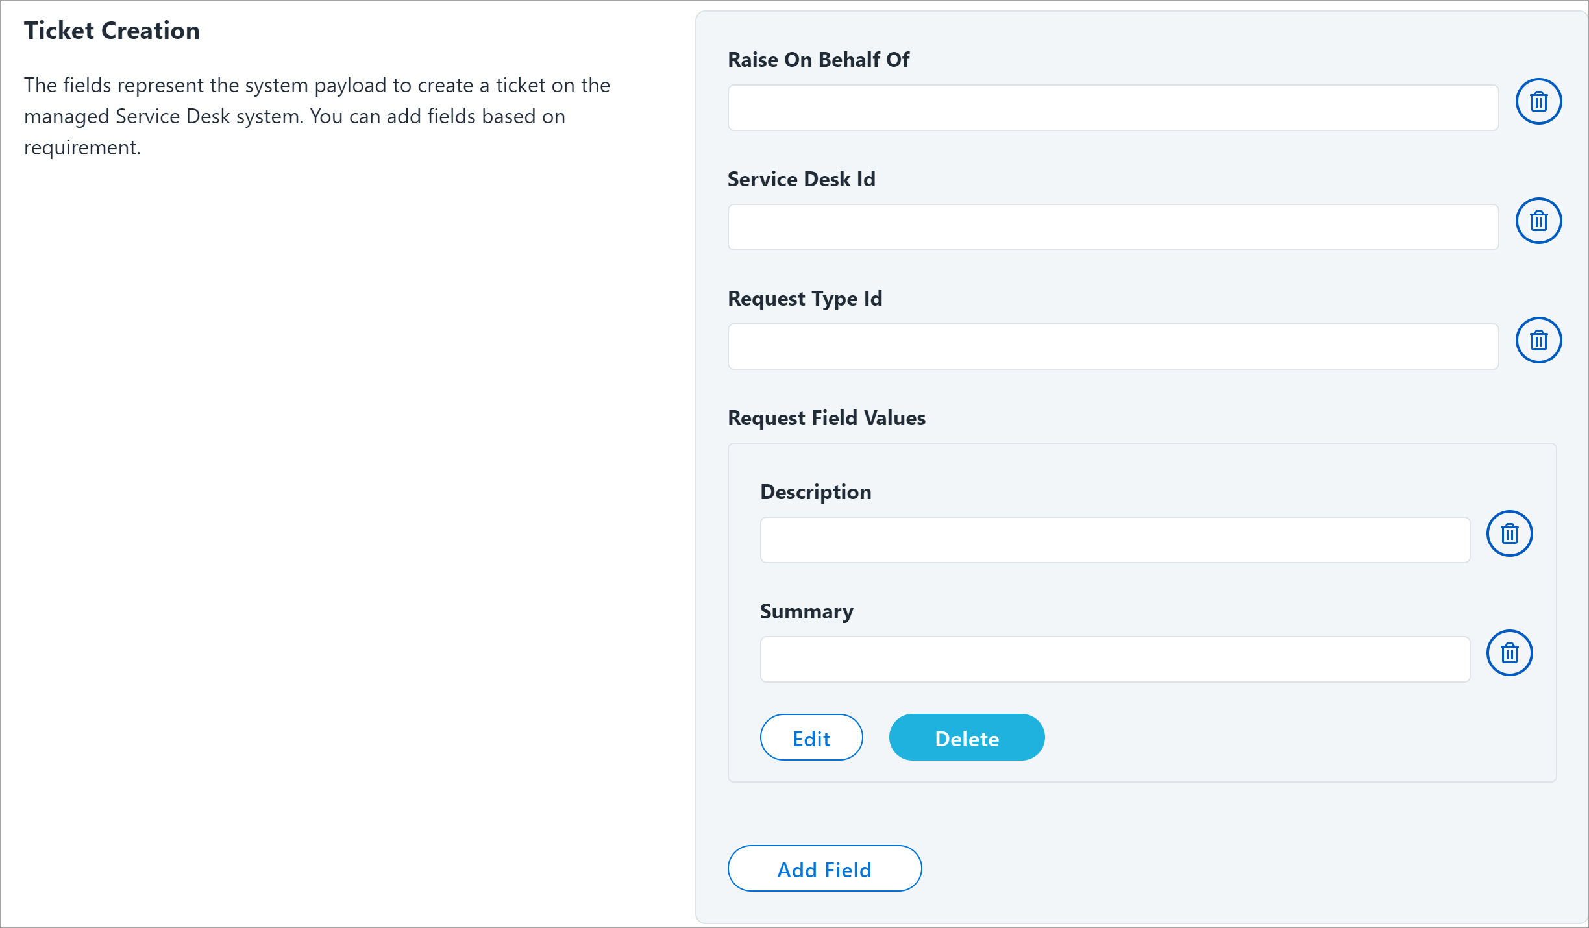Remove the Service Desk Id field via trash icon
Viewport: 1589px width, 928px height.
1538,221
